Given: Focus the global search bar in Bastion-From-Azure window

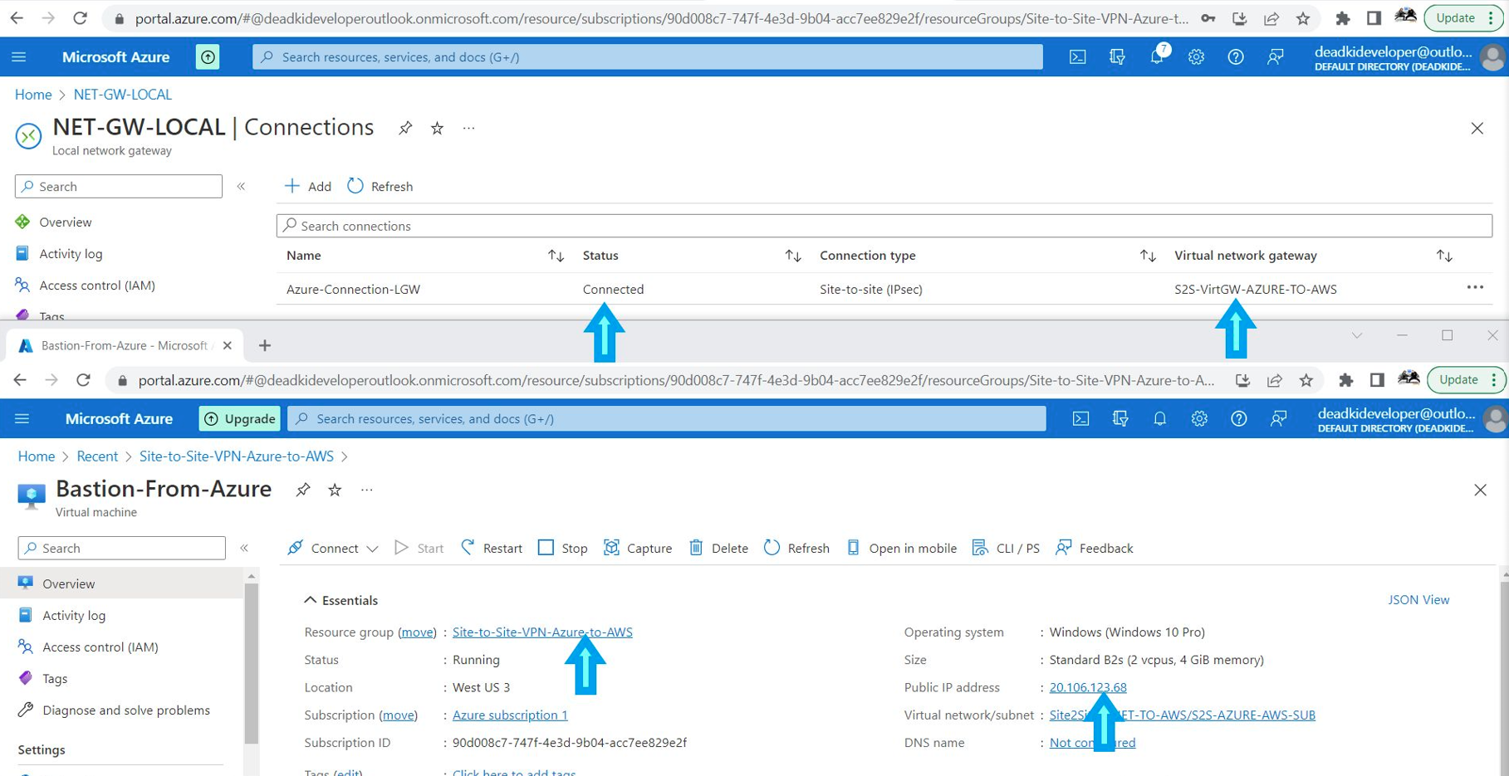Looking at the screenshot, I should pos(667,419).
